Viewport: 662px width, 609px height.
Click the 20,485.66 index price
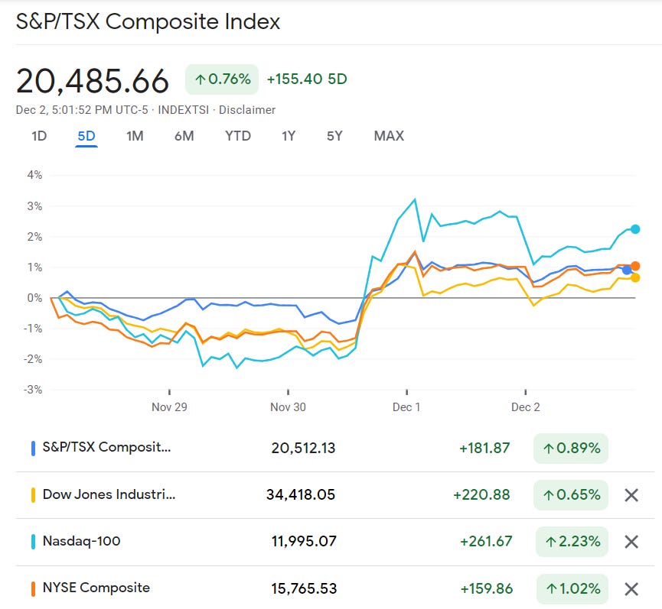[93, 81]
